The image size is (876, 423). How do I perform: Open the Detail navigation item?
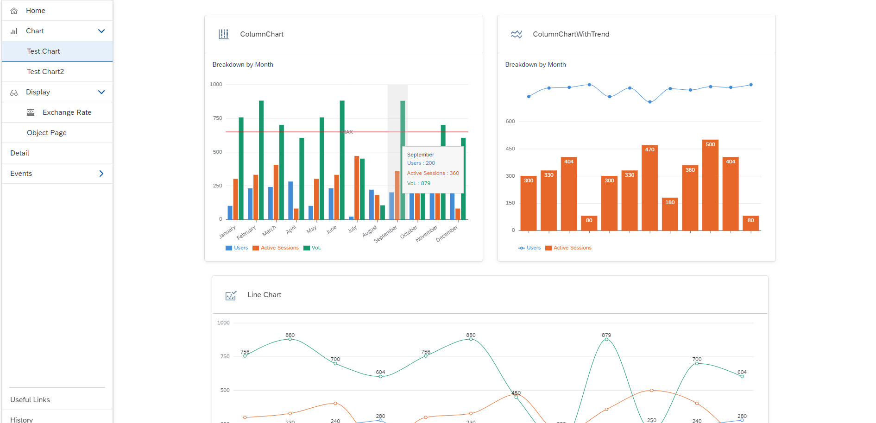tap(57, 153)
